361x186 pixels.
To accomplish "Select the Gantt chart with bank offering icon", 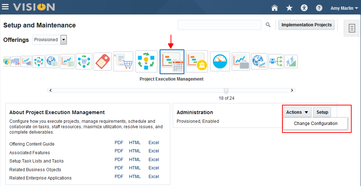I will tap(197, 61).
